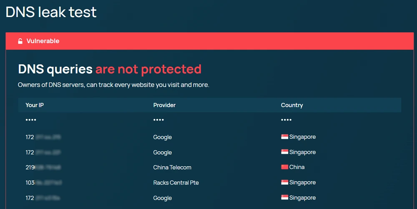Screen dimensions: 417x209
Task: Click the hidden dots under Your IP
Action: pyautogui.click(x=31, y=120)
